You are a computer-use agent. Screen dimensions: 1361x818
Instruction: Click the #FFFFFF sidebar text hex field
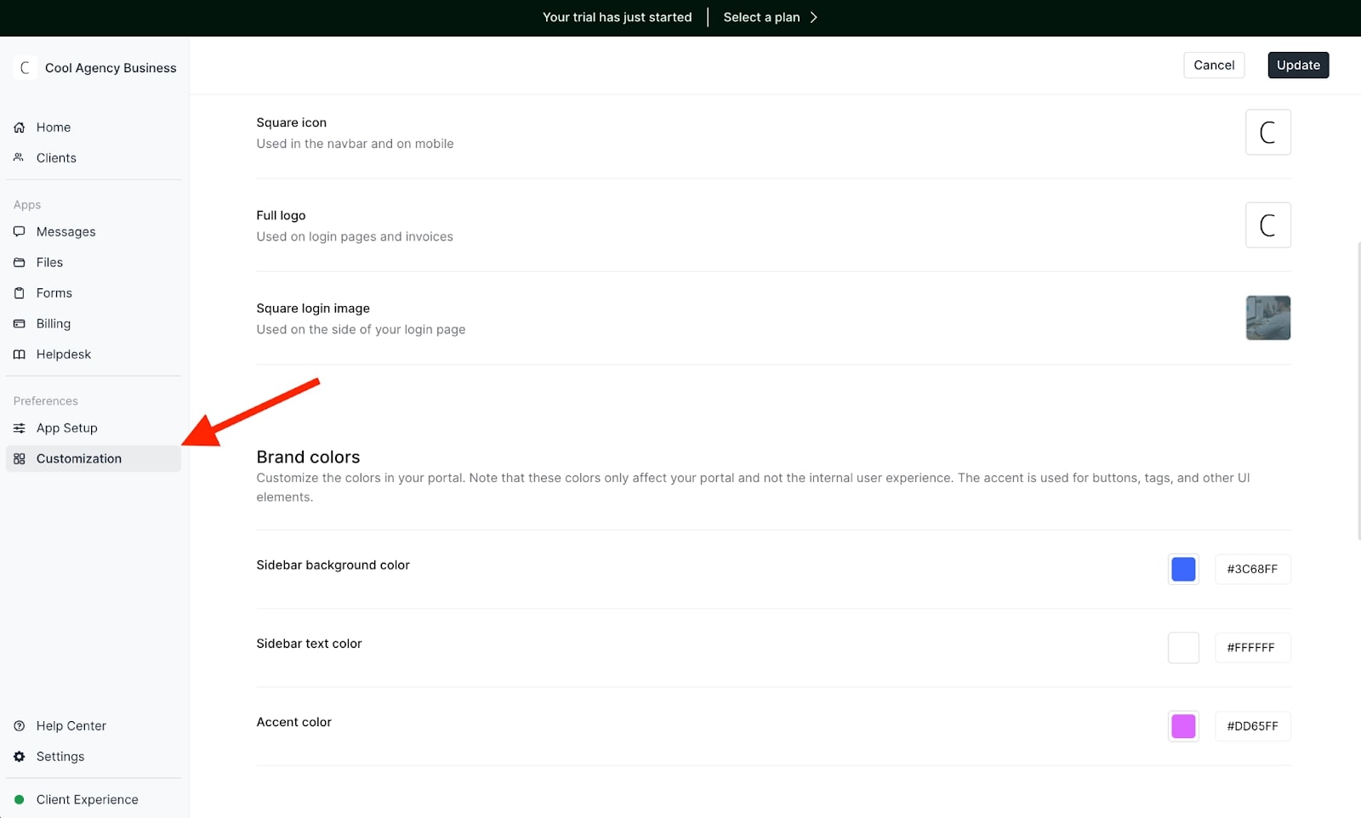[1251, 648]
